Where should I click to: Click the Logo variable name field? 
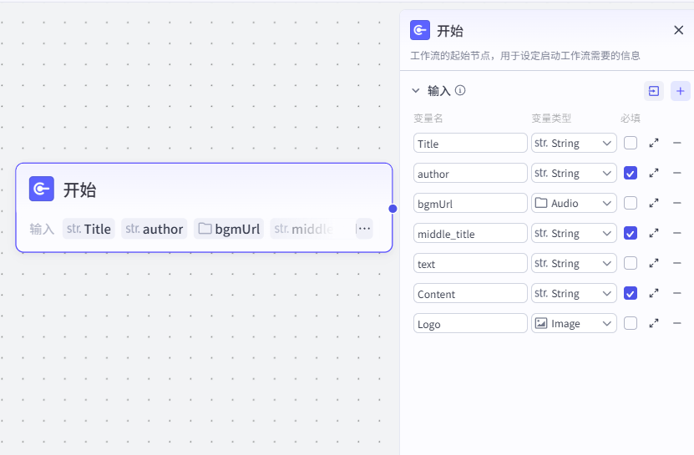[x=470, y=324]
